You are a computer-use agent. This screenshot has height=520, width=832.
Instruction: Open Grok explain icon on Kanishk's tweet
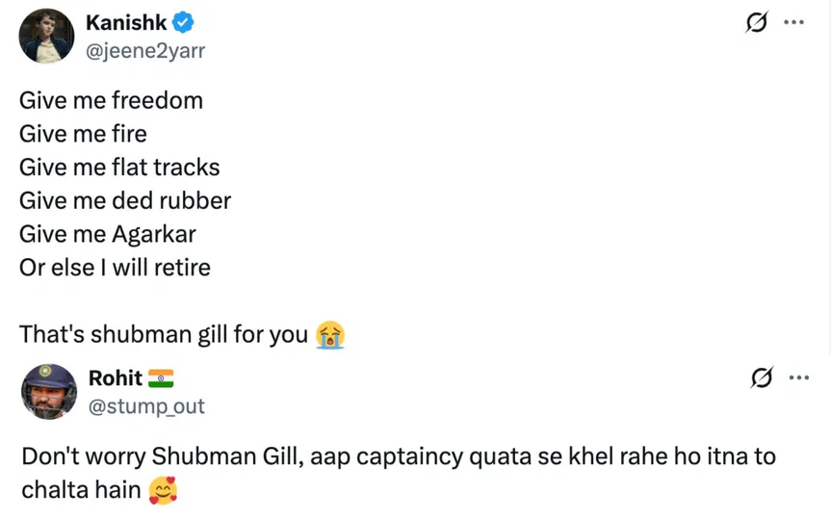pyautogui.click(x=757, y=23)
